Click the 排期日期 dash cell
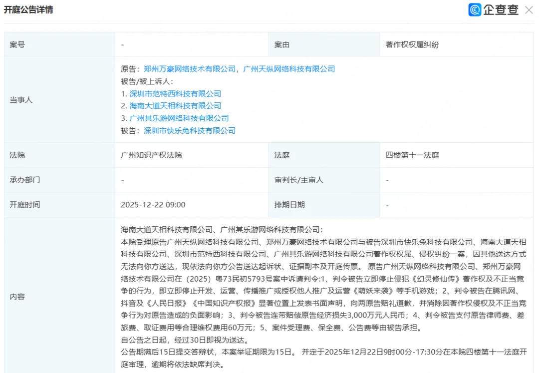 point(387,205)
